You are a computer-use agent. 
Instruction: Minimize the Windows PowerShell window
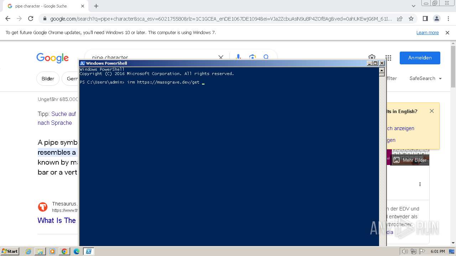[x=369, y=63]
